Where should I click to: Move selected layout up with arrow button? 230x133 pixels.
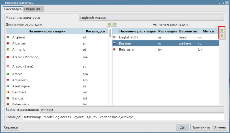222,30
